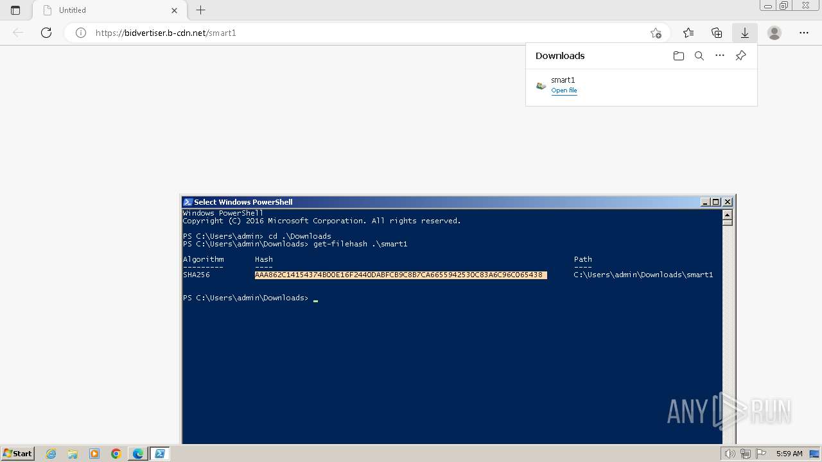Image resolution: width=822 pixels, height=462 pixels.
Task: Click the 5:59 AM clock
Action: [789, 454]
